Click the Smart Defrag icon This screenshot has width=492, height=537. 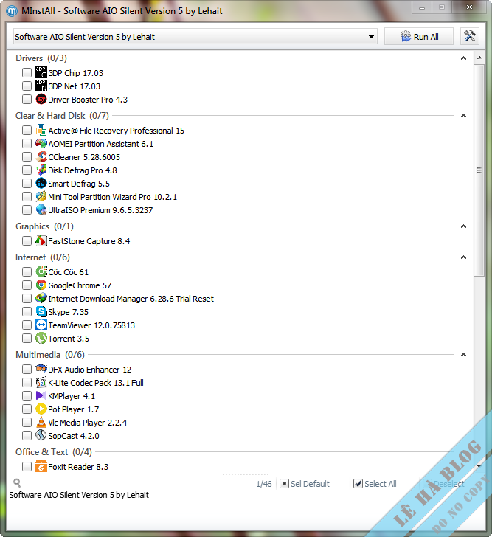pos(41,183)
